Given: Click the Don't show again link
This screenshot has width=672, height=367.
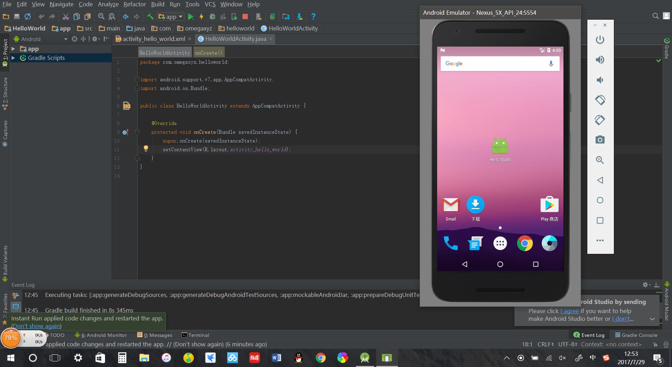Looking at the screenshot, I should point(36,326).
